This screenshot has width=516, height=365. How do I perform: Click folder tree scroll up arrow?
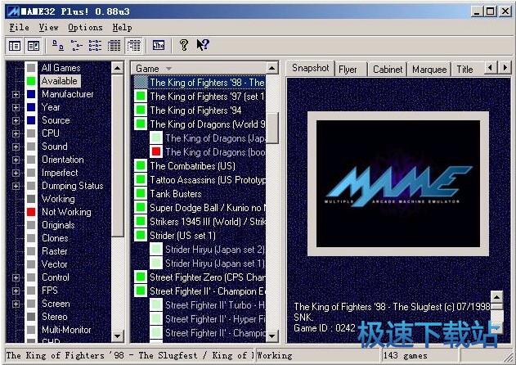click(x=117, y=68)
